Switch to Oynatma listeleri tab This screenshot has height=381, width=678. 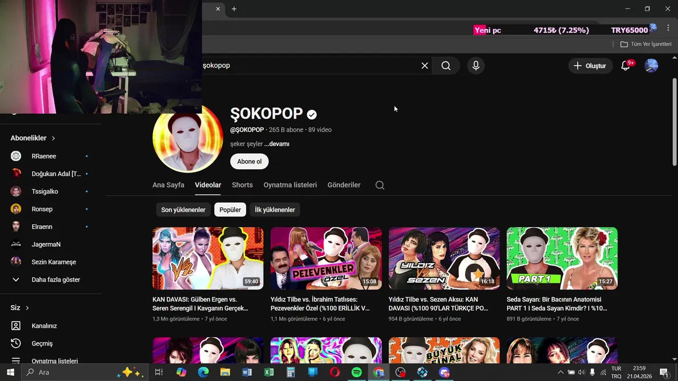[x=290, y=185]
